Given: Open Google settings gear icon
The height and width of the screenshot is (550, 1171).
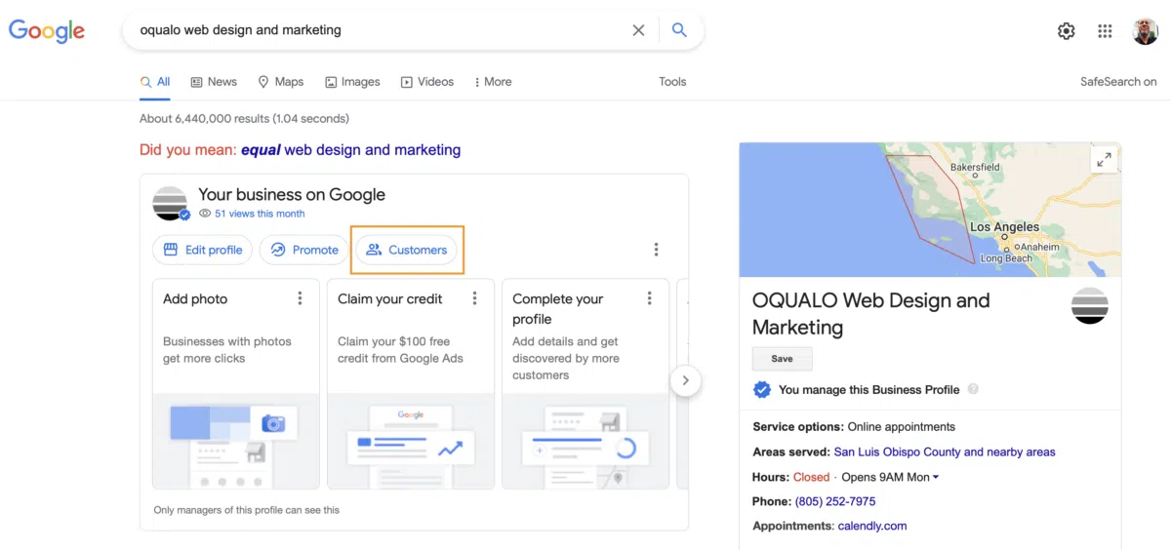Looking at the screenshot, I should [1066, 31].
